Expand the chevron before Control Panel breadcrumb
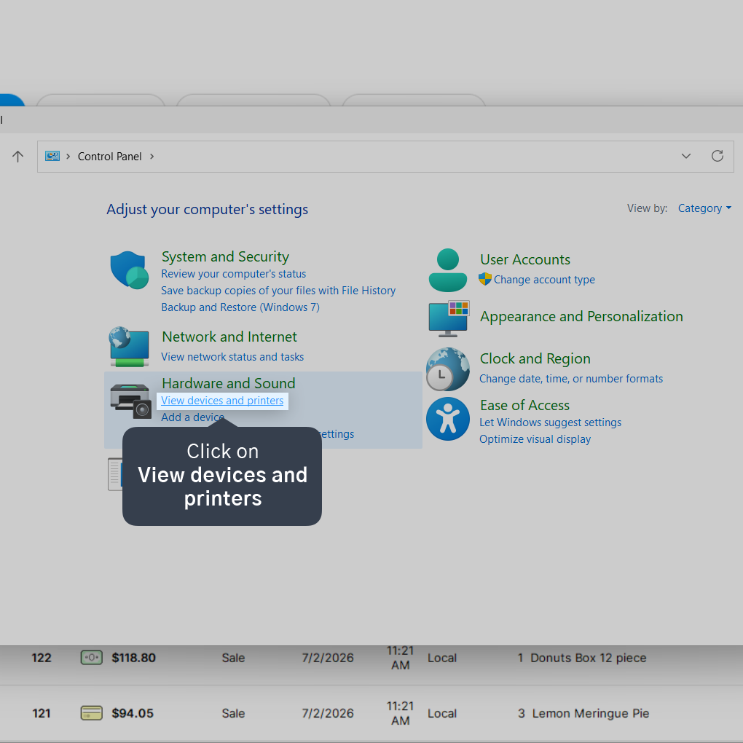Screen dimensions: 743x743 click(x=68, y=157)
